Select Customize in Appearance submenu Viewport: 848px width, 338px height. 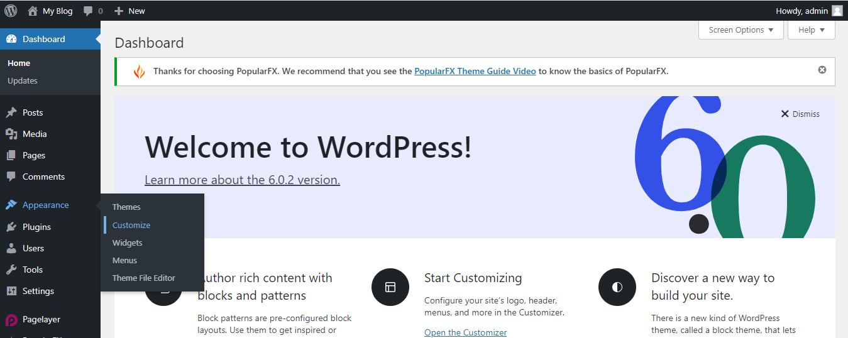(x=131, y=225)
